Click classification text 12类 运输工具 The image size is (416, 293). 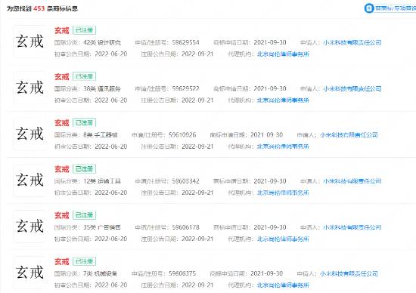click(x=102, y=181)
